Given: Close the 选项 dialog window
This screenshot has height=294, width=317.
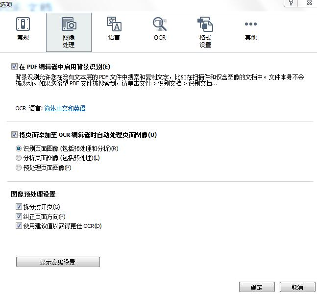Looking at the screenshot, I should tap(309, 3).
